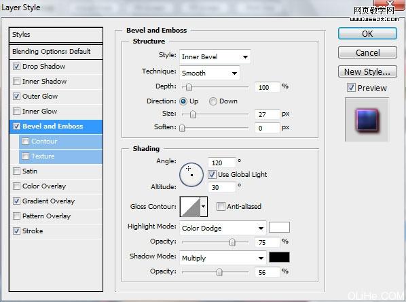Select the Inner Shadow effect label
The image size is (406, 302).
(x=44, y=82)
